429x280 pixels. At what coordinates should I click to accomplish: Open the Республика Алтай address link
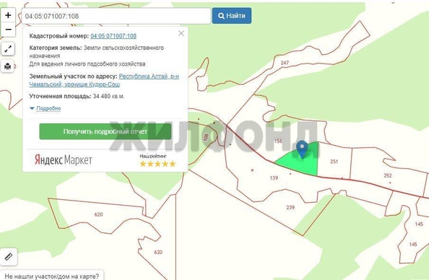(104, 80)
